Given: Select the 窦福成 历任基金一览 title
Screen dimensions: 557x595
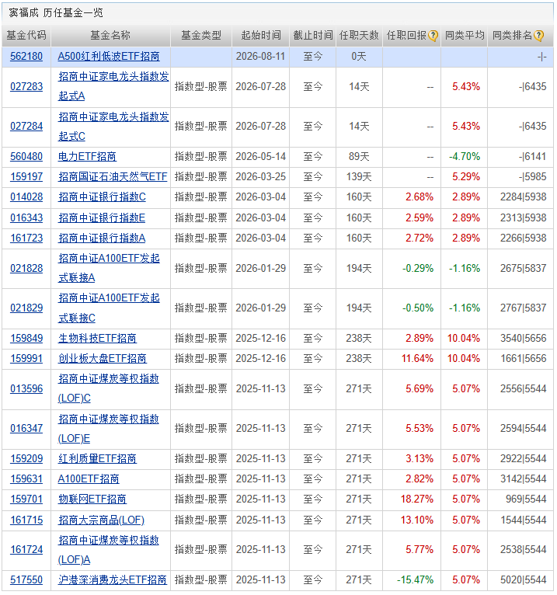Looking at the screenshot, I should coord(56,13).
